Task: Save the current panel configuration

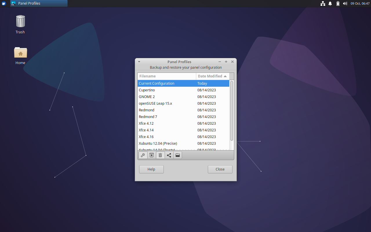Action: point(152,155)
